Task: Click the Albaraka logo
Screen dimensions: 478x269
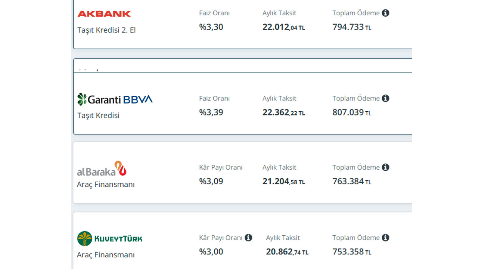Action: [102, 169]
